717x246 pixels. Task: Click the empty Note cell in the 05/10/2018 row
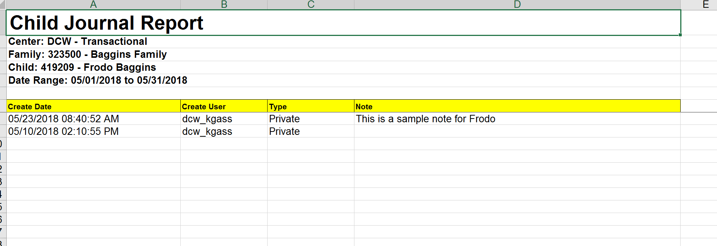pos(517,132)
